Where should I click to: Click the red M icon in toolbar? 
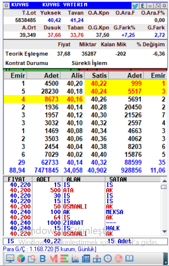(54, 259)
